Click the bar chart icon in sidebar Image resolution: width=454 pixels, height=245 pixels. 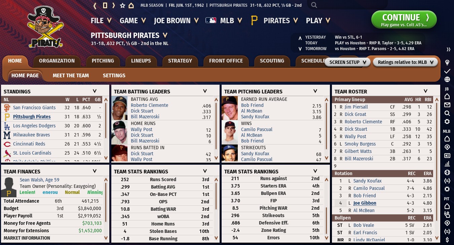(x=447, y=164)
